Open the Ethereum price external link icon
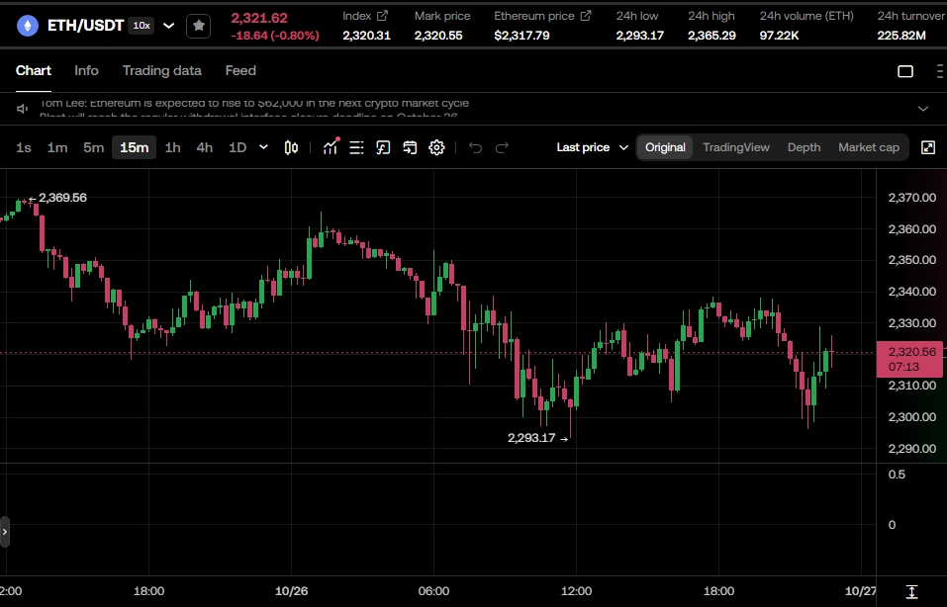947x607 pixels. click(x=585, y=16)
